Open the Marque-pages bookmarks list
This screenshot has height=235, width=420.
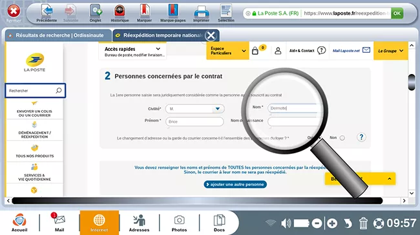click(x=173, y=14)
